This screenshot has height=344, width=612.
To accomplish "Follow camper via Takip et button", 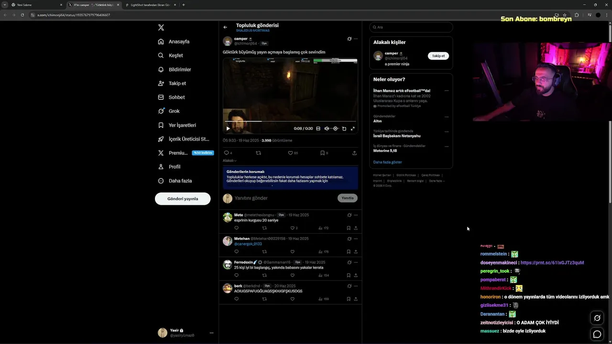I will pyautogui.click(x=438, y=56).
